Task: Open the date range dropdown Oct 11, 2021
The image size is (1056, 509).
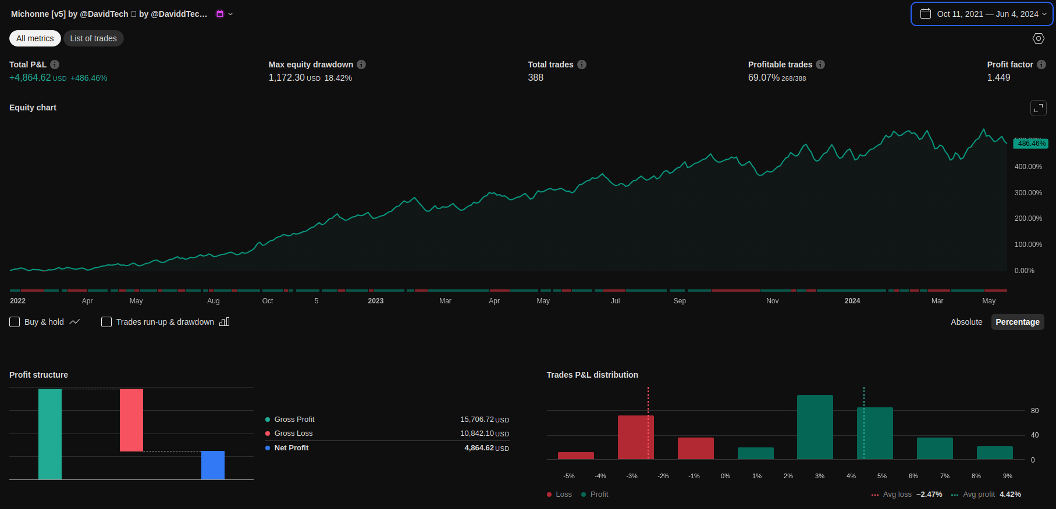Action: (982, 14)
